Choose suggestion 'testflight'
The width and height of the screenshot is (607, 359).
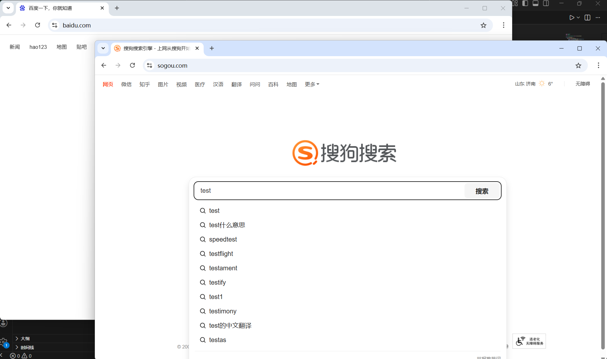coord(221,254)
